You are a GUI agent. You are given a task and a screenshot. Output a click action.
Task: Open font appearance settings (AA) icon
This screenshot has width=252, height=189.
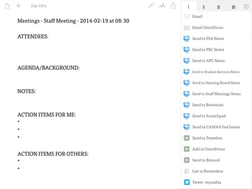coord(162,6)
